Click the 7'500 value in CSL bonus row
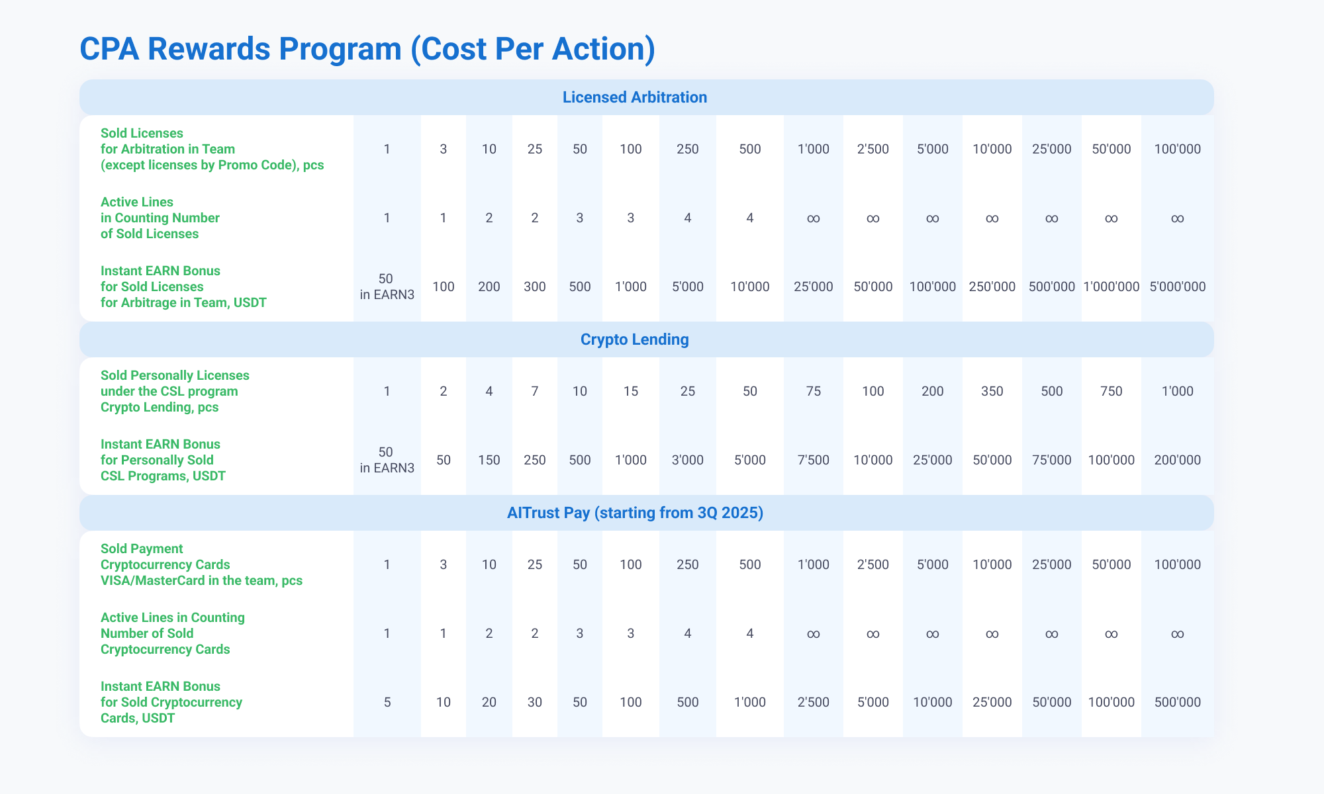This screenshot has width=1324, height=794. point(814,460)
